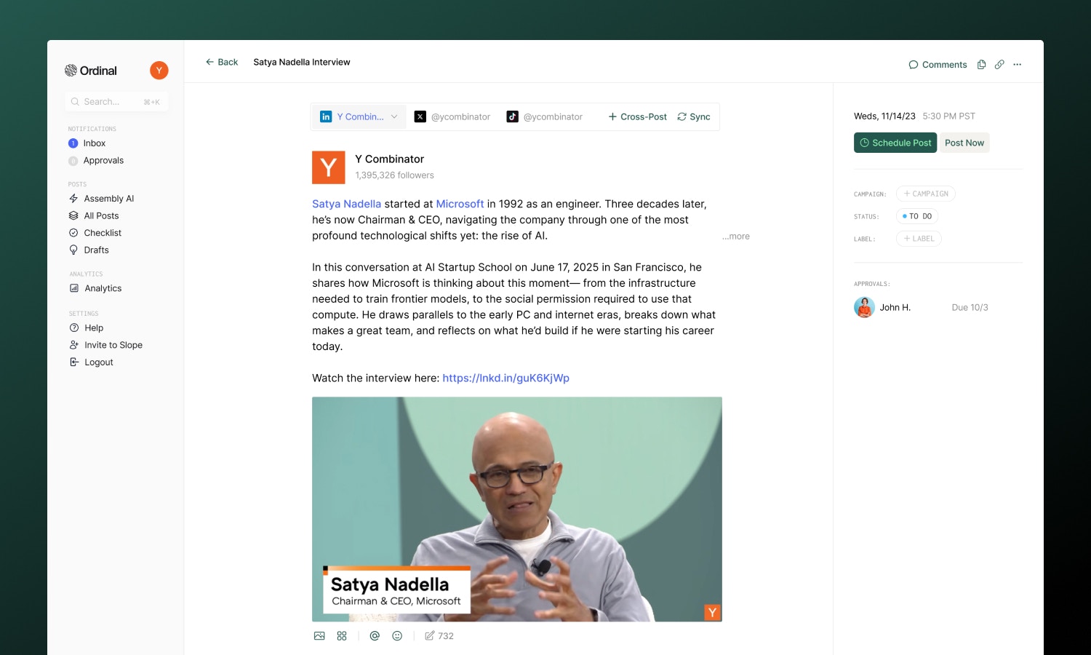Click the Satya Nadella Interview title
1091x655 pixels.
tap(302, 63)
